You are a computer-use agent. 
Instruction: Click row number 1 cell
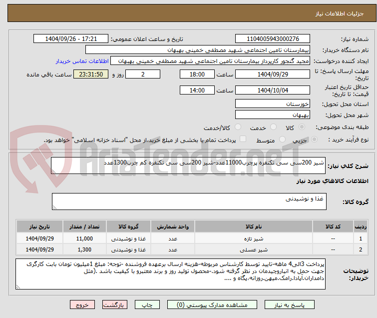pos(361,238)
